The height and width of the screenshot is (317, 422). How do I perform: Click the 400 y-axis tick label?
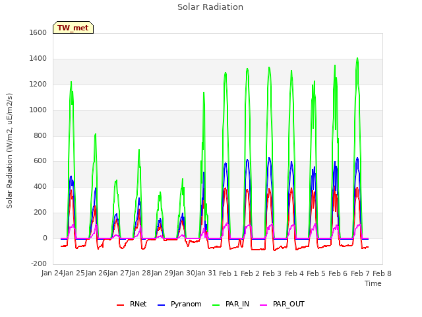pyautogui.click(x=40, y=186)
